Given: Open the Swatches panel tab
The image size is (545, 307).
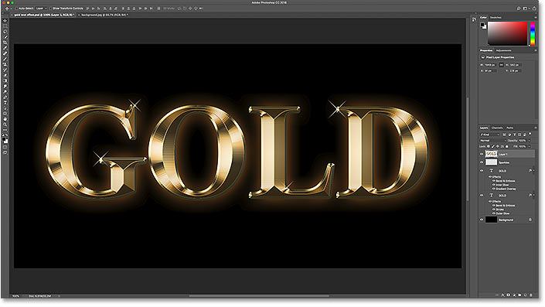Looking at the screenshot, I should point(496,17).
